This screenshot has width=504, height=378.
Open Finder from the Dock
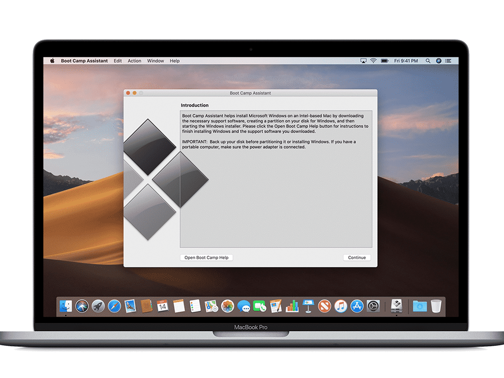click(x=66, y=306)
